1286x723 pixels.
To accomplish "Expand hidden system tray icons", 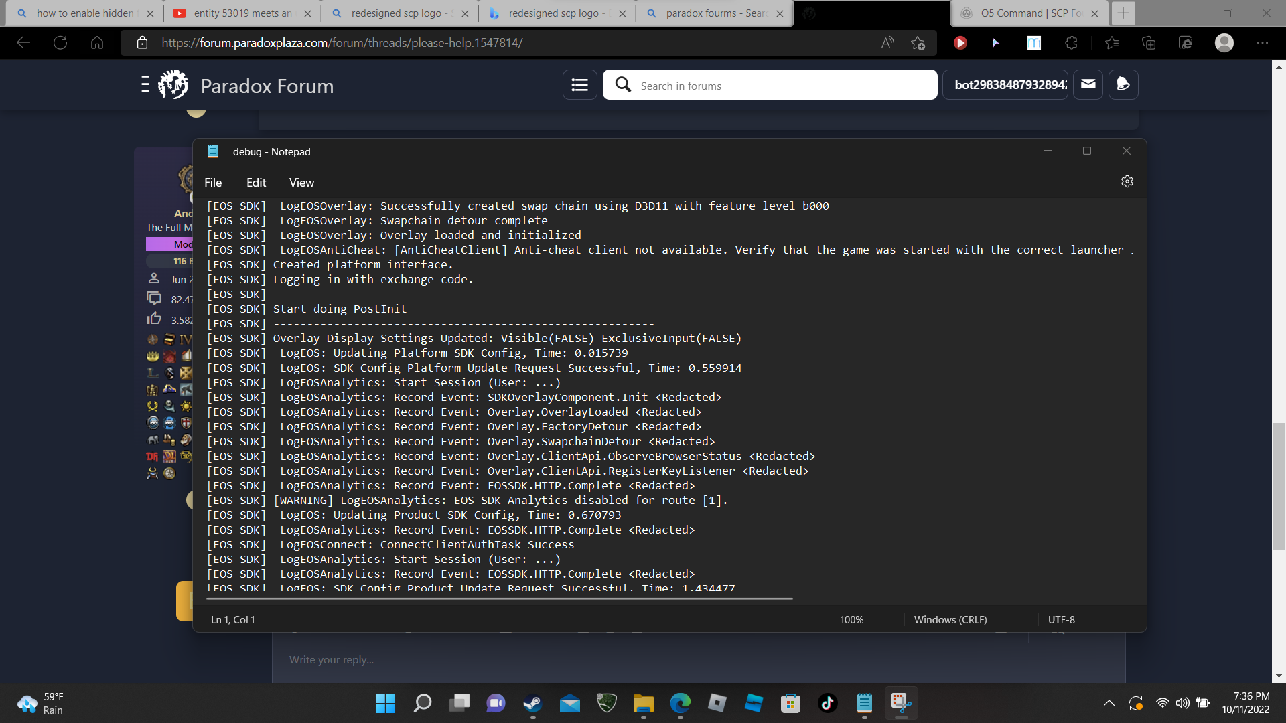I will point(1109,703).
